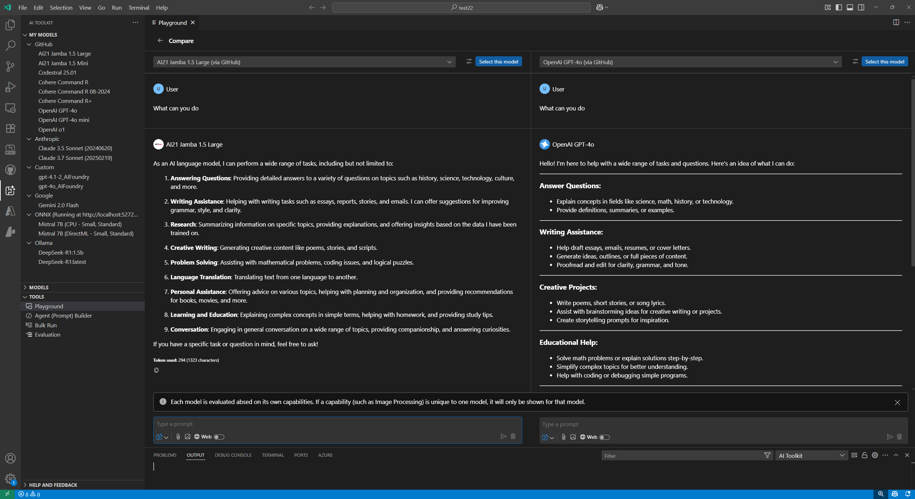Clear the Jamba prompt with trash icon

[x=512, y=436]
